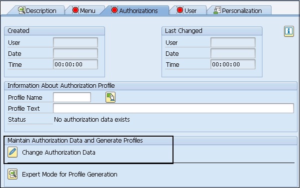Screen dimensions: 300x188
Task: Open the User tab
Action: click(187, 10)
